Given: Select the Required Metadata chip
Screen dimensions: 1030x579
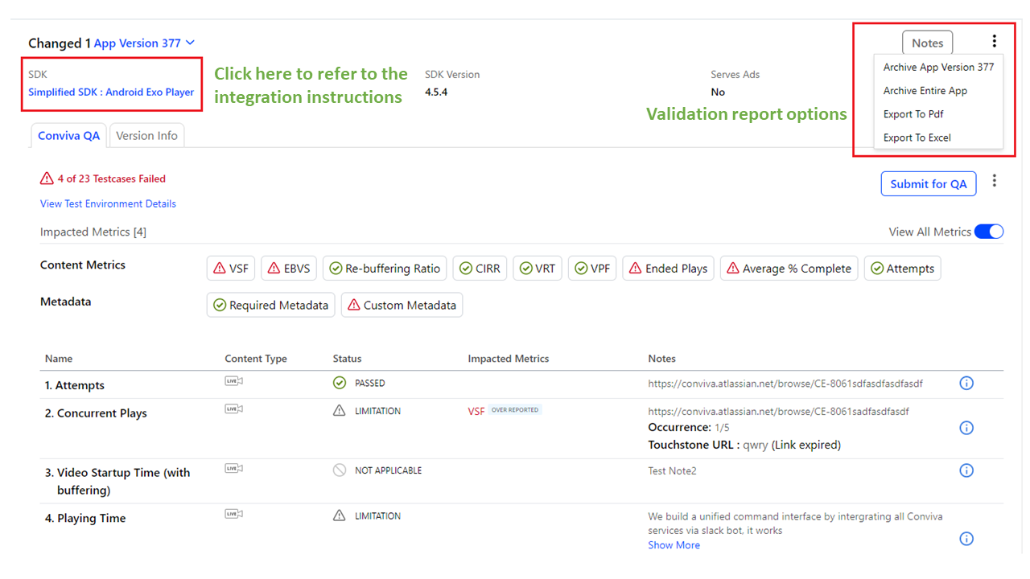Looking at the screenshot, I should click(x=271, y=306).
